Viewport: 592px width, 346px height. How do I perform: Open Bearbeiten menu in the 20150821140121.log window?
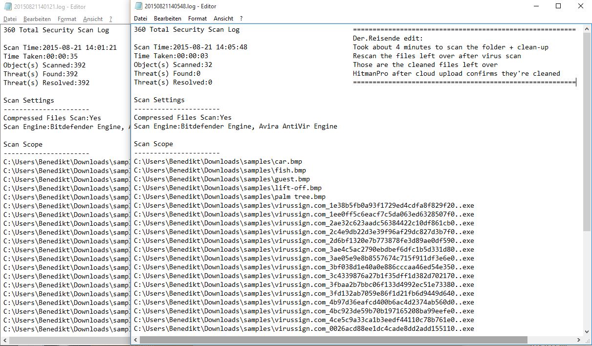coord(37,19)
